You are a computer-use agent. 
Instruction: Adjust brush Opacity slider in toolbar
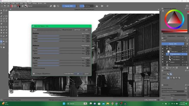[x=69, y=6]
